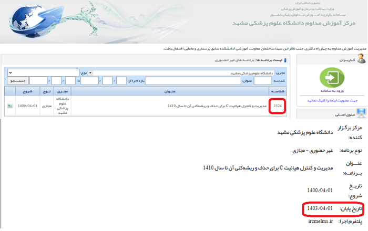Click the 'ircmelms.ir' platform value
The height and width of the screenshot is (231, 368).
321,221
